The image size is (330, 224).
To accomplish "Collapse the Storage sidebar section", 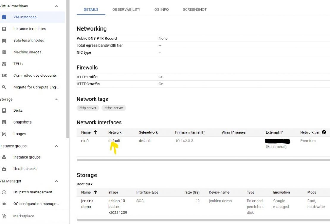I will point(56,99).
